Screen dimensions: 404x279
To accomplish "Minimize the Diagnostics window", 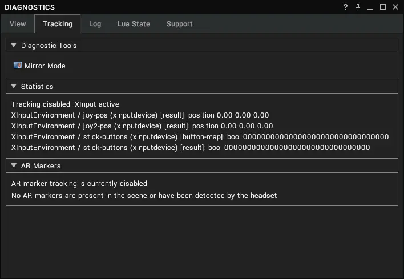I will pos(370,7).
